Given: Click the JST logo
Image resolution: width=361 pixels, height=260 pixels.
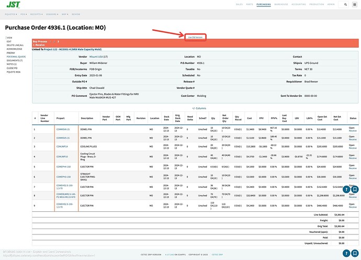Looking at the screenshot, I should [x=14, y=5].
